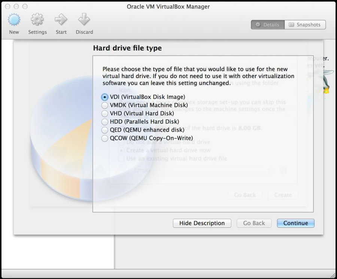Image resolution: width=337 pixels, height=279 pixels.
Task: Click the Start arrow toolbar icon
Action: coord(61,19)
